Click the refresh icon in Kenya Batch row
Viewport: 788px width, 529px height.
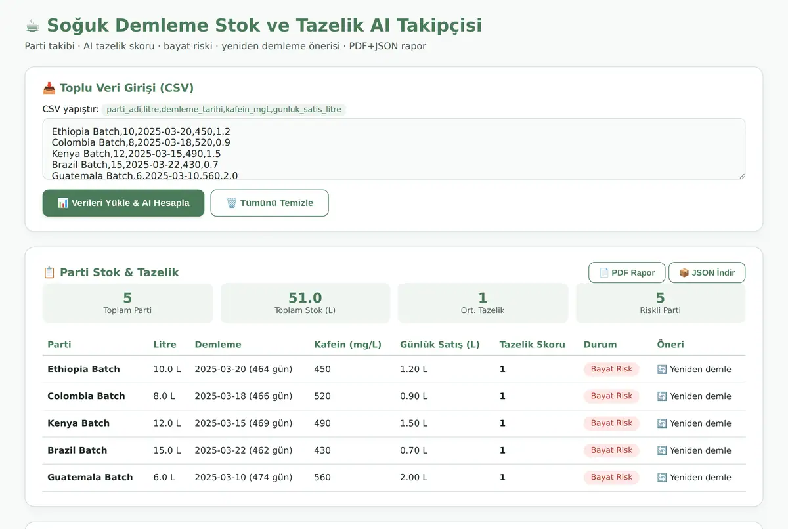(x=662, y=423)
